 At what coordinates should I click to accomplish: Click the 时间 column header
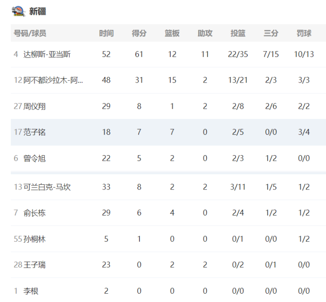106,33
